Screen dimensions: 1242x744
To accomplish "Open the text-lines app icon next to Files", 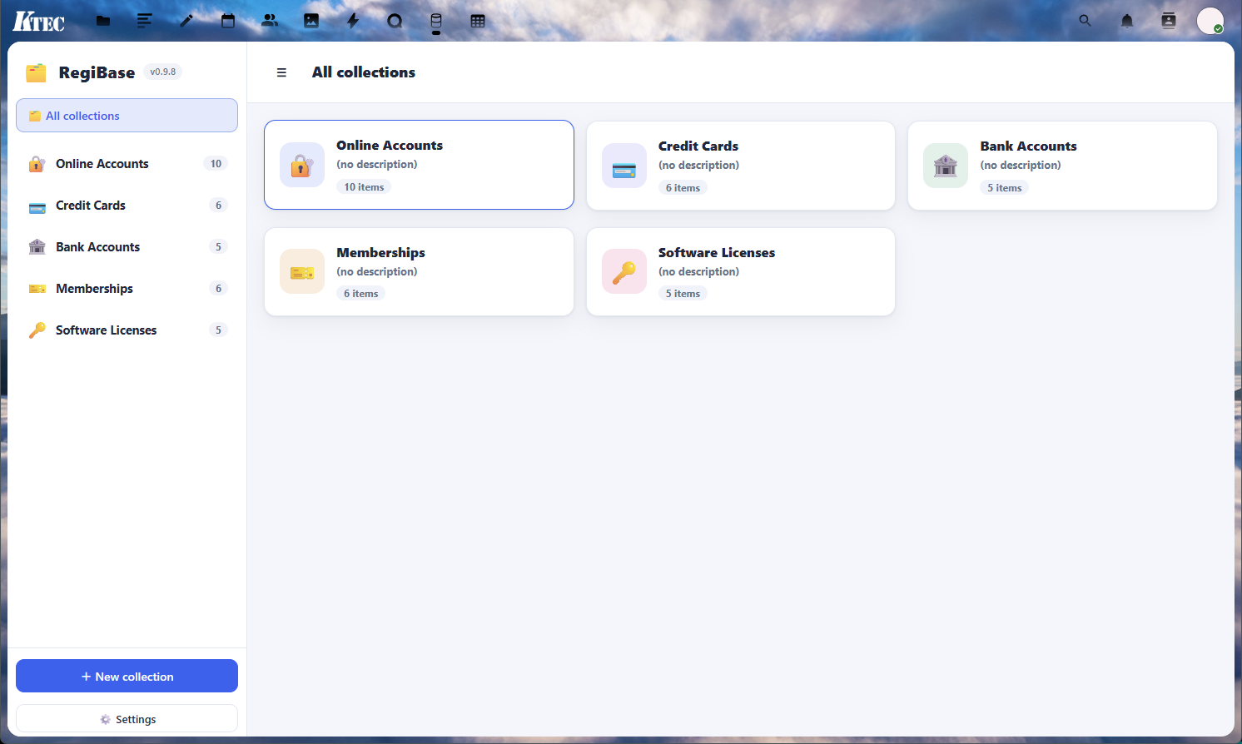I will (x=145, y=21).
